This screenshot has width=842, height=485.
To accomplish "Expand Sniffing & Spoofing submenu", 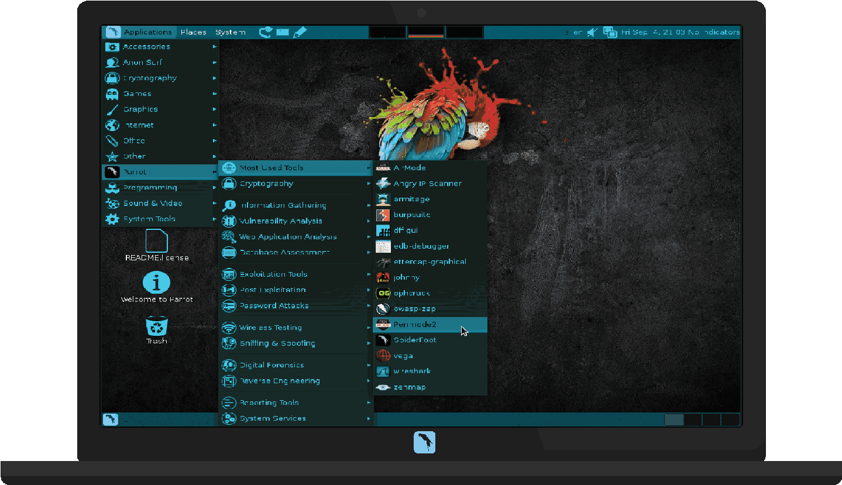I will pyautogui.click(x=296, y=343).
